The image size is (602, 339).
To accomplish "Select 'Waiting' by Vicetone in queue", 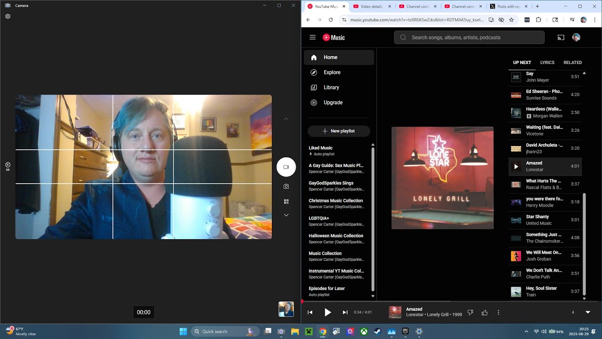I will (545, 130).
